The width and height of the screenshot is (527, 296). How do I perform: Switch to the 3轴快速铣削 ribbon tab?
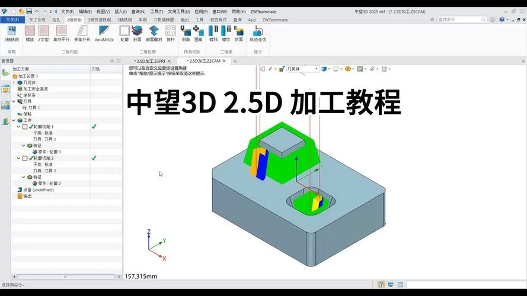tap(100, 20)
